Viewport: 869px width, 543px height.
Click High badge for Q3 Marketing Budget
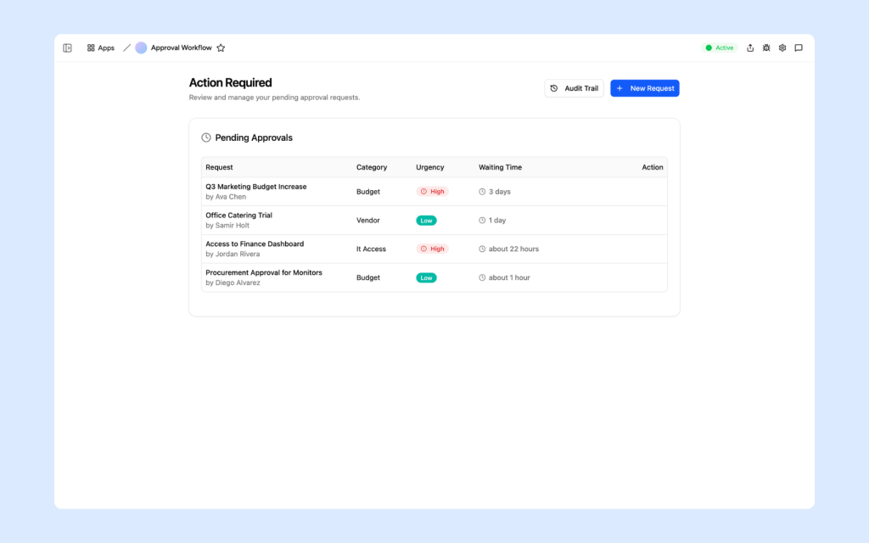click(432, 192)
